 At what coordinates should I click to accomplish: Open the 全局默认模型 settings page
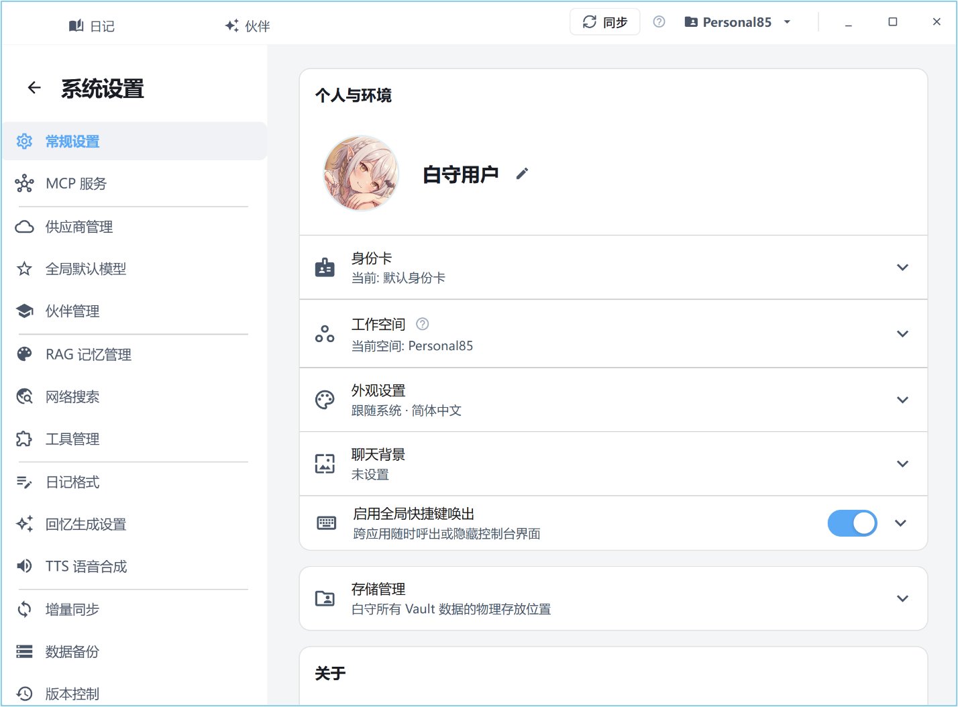coord(134,269)
